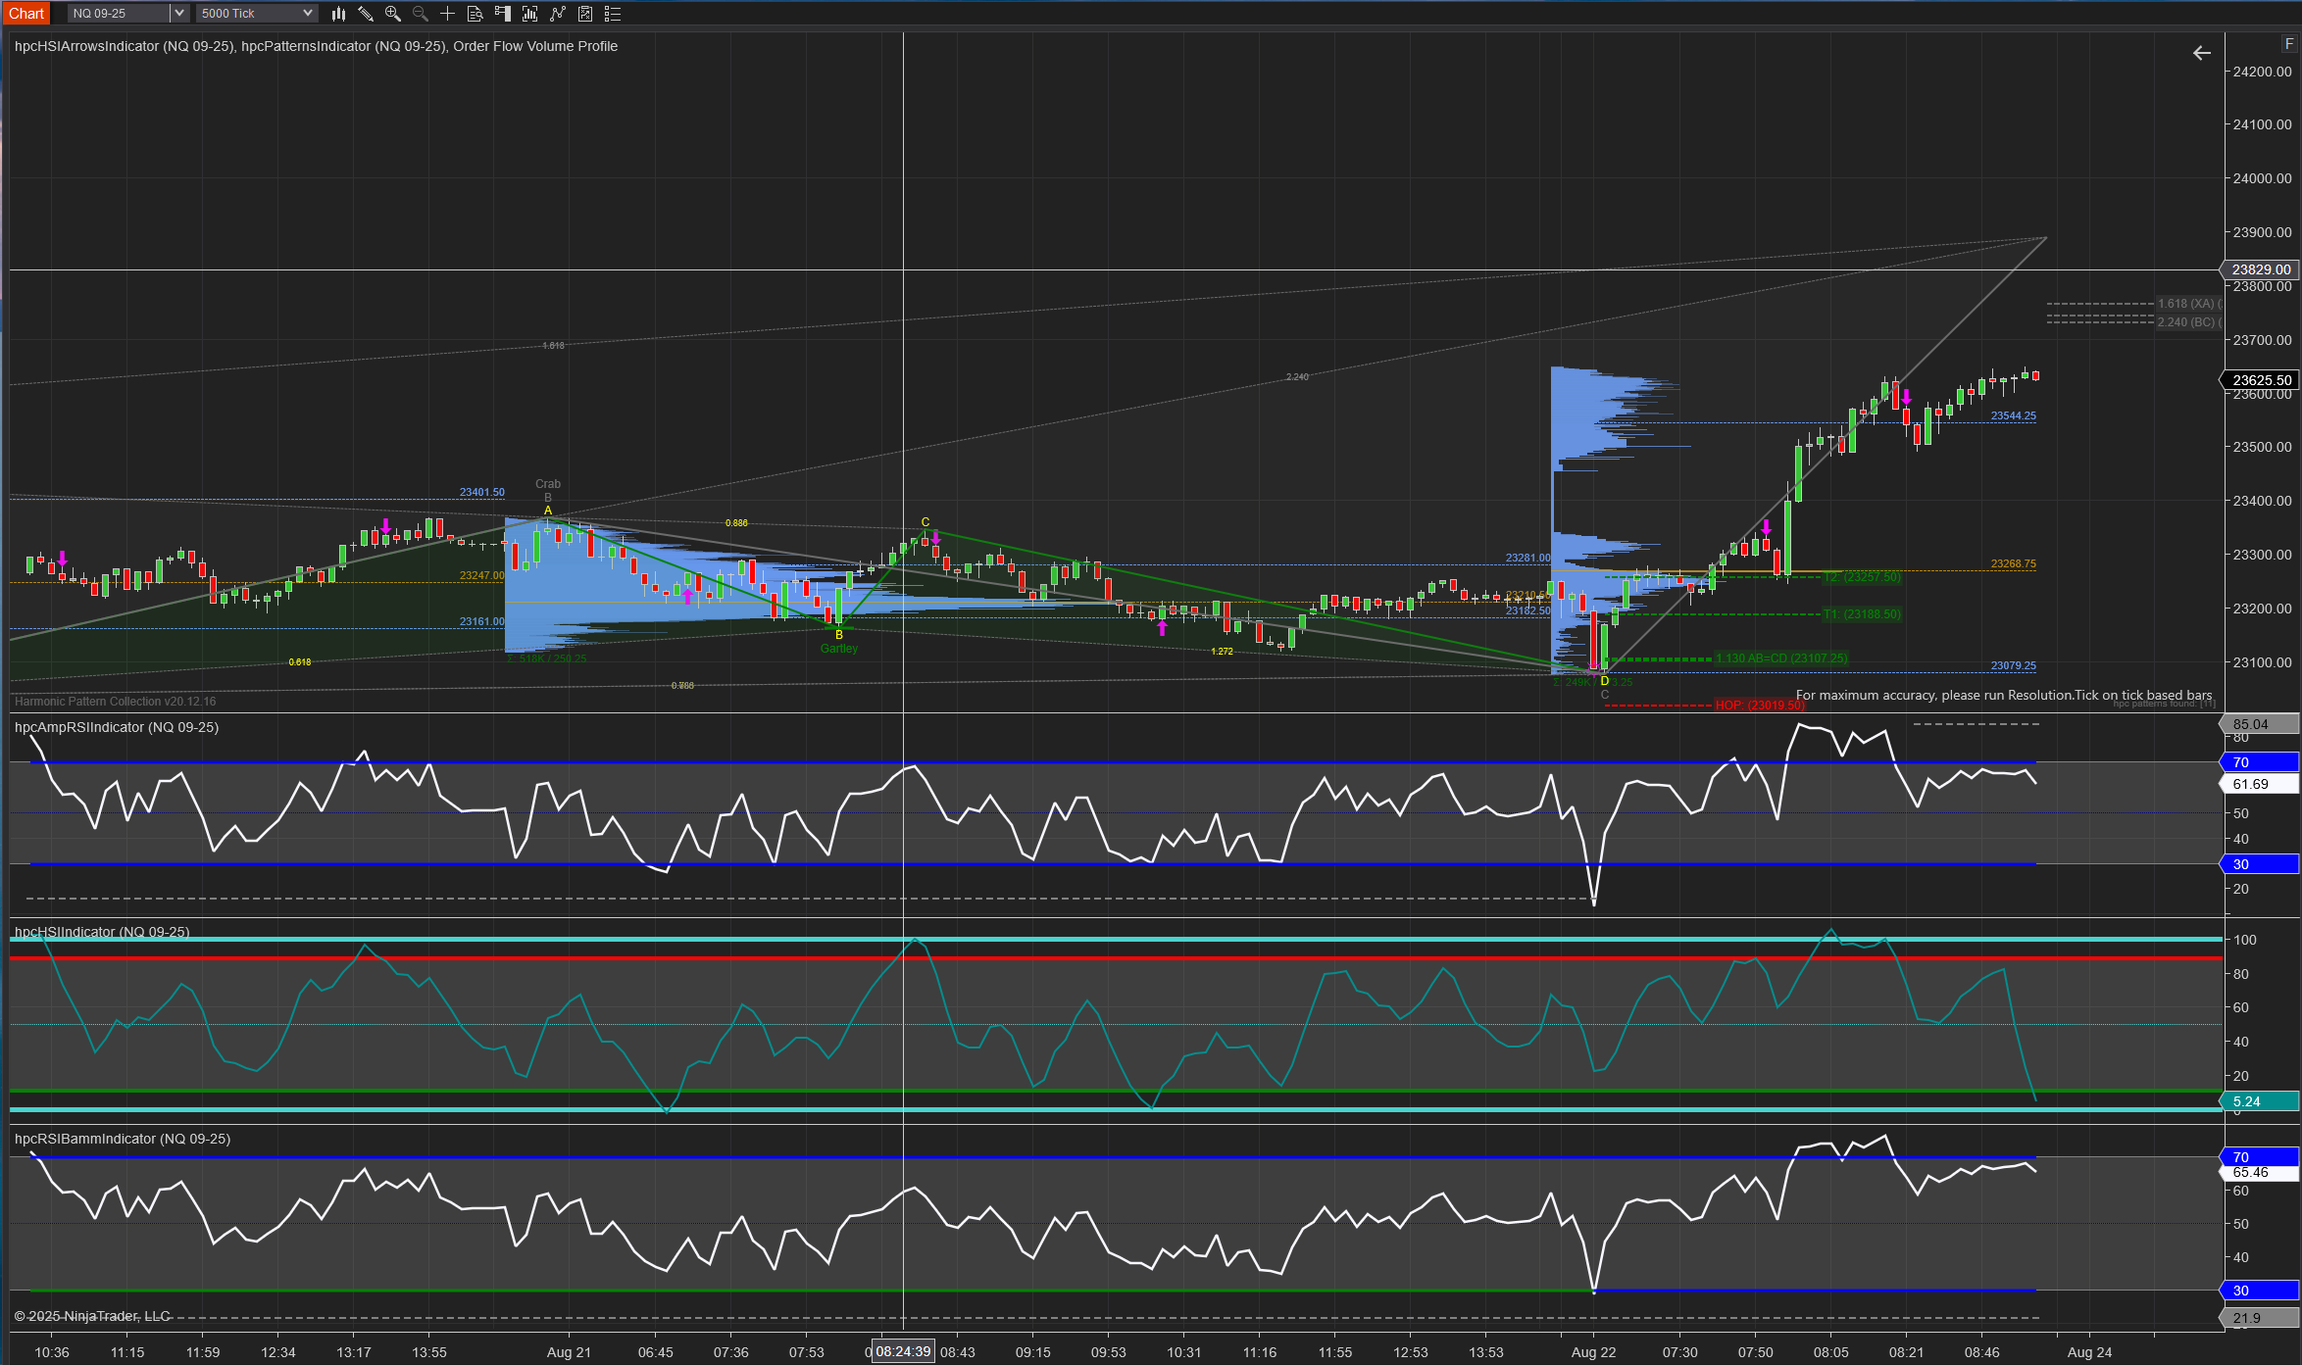This screenshot has width=2302, height=1365.
Task: Open the Chart Trader panel icon
Action: coord(503,13)
